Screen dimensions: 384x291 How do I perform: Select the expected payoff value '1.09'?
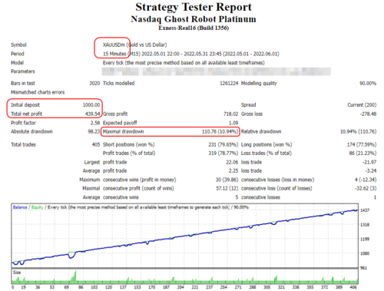(x=233, y=123)
